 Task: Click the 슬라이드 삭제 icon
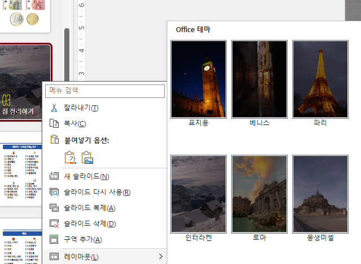tap(54, 224)
